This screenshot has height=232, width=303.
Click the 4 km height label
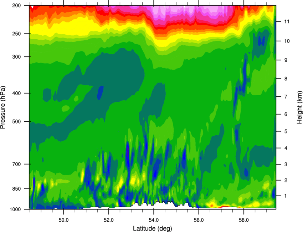click(286, 148)
